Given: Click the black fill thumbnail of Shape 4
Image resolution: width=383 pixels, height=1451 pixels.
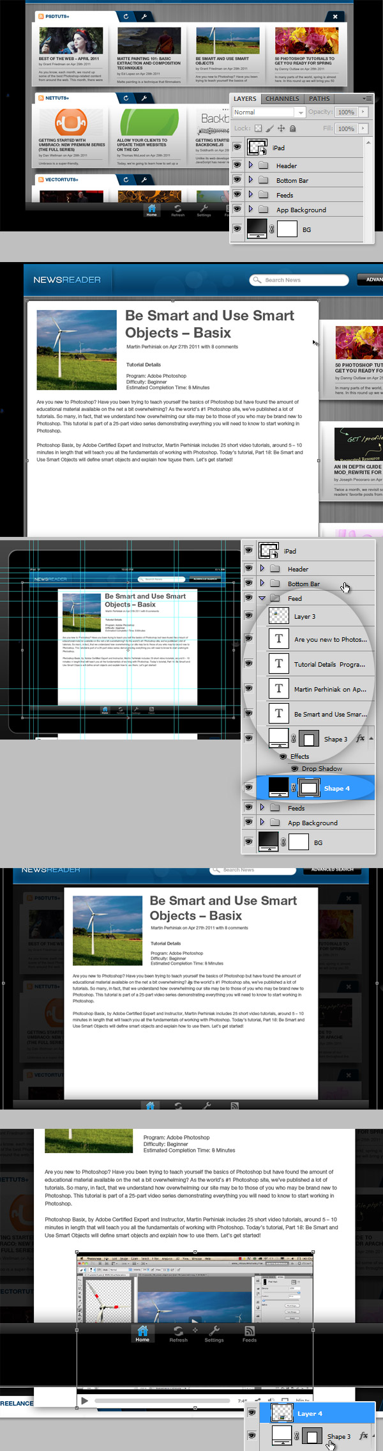Looking at the screenshot, I should (278, 788).
